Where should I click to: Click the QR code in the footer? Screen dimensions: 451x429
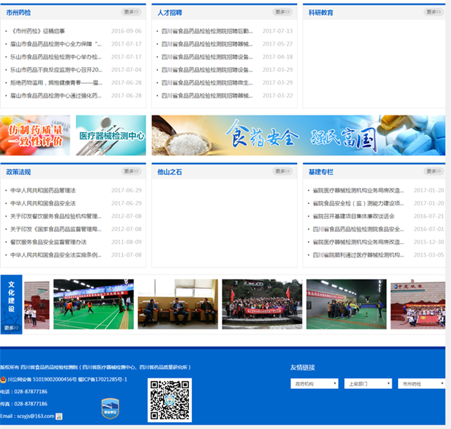point(170,399)
